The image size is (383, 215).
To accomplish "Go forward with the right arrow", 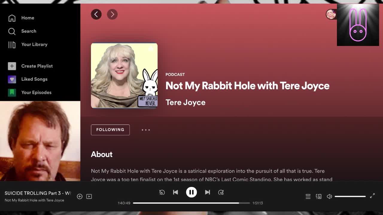I will [112, 14].
